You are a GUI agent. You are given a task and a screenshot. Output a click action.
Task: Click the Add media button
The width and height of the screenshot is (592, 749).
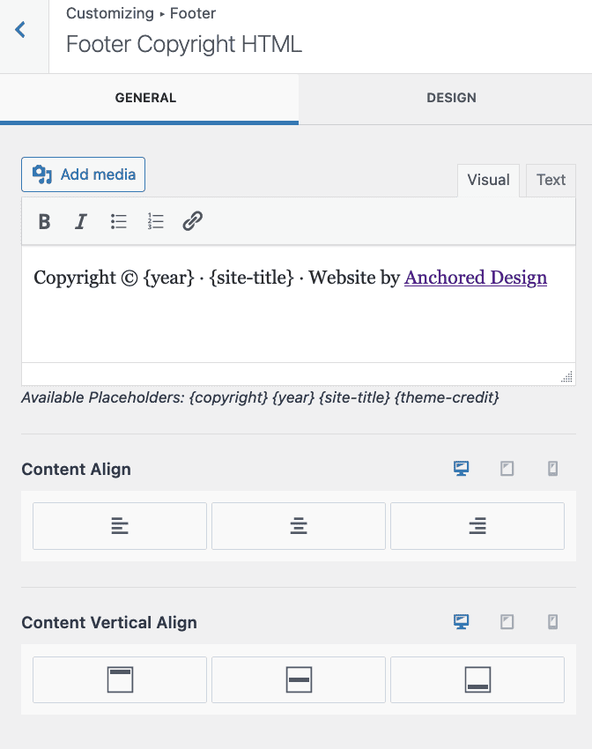(x=83, y=174)
